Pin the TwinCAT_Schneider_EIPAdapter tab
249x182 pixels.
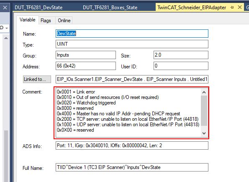coord(232,7)
